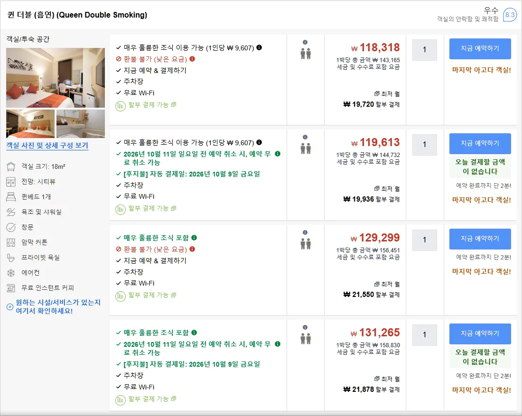Click plus icon next to 원하는 시설/서비스 link
522x416 pixels.
pos(10,307)
